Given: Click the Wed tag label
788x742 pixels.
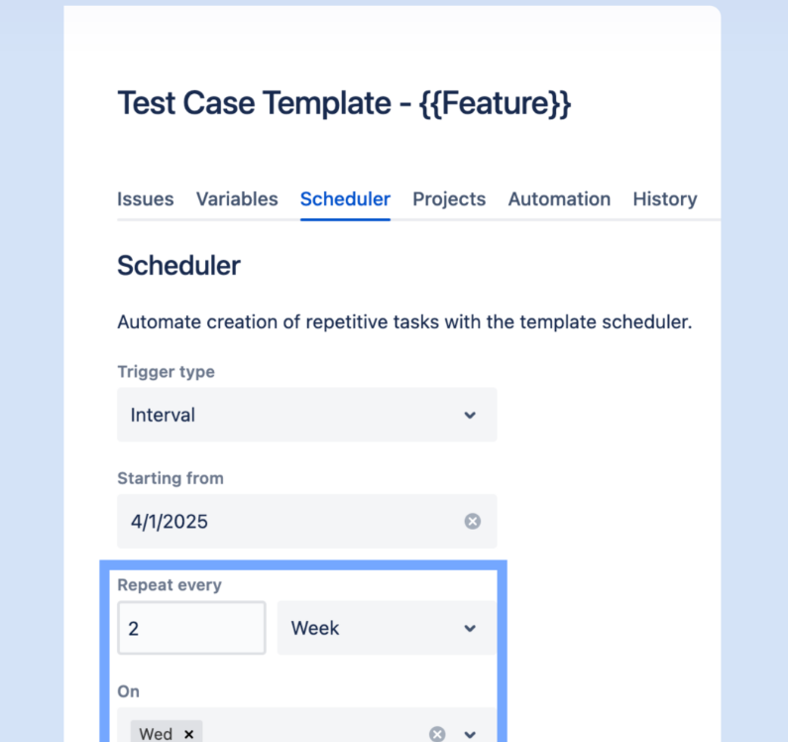Looking at the screenshot, I should tap(156, 734).
